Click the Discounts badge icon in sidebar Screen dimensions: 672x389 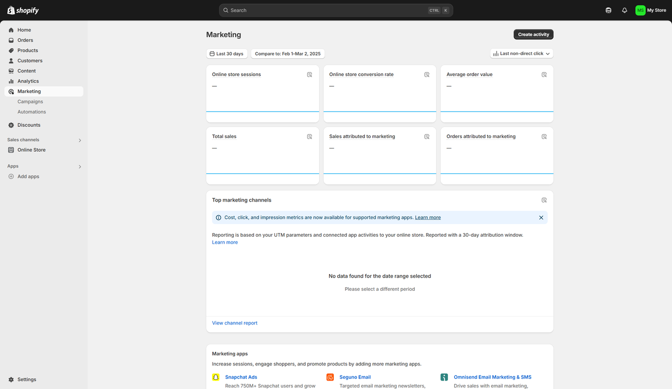click(11, 125)
